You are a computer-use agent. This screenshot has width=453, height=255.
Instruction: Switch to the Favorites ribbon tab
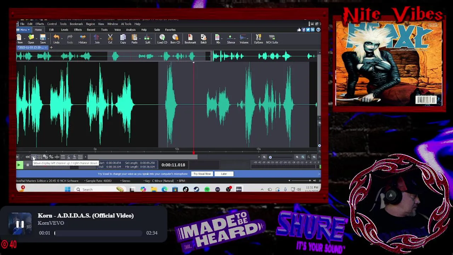click(x=170, y=30)
